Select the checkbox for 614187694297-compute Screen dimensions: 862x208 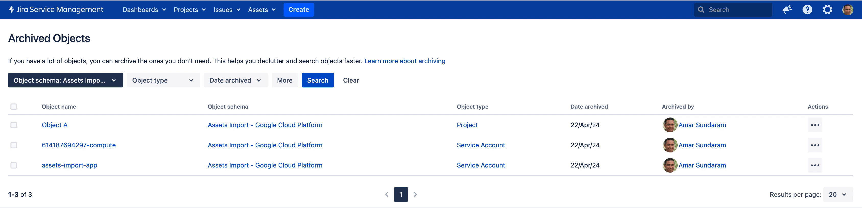pos(14,145)
